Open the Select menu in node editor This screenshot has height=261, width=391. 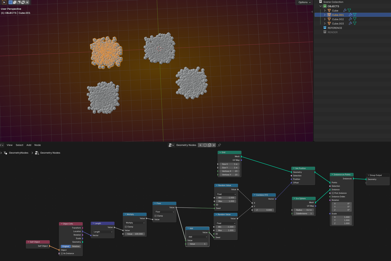click(x=20, y=145)
